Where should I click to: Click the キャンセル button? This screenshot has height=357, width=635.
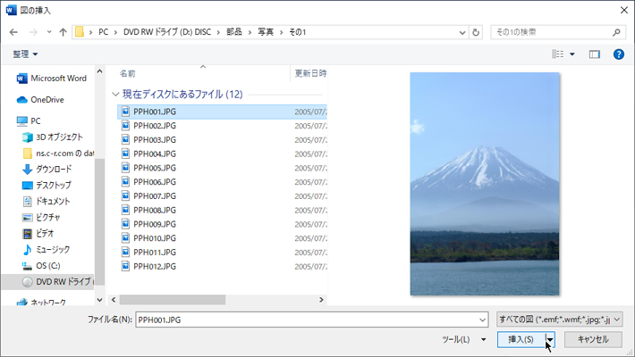click(592, 339)
